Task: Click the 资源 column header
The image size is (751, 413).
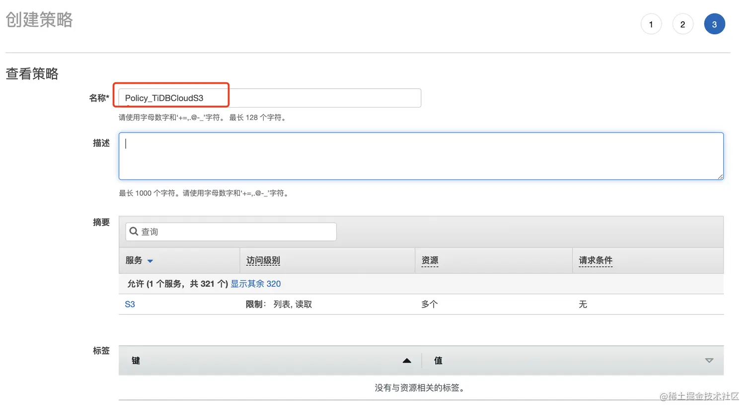Action: coord(430,260)
